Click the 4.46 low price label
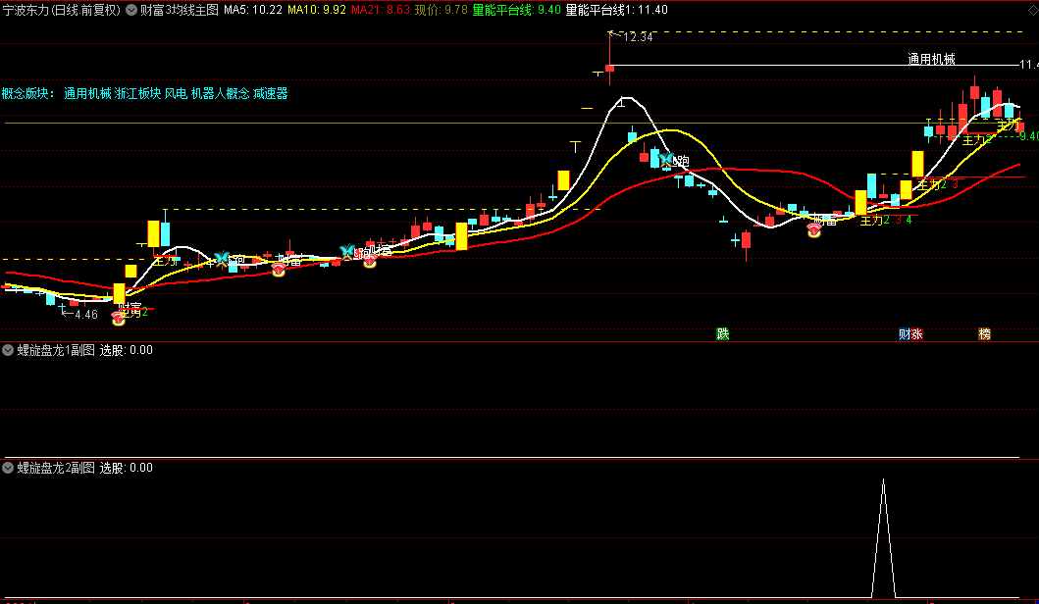 tap(86, 315)
